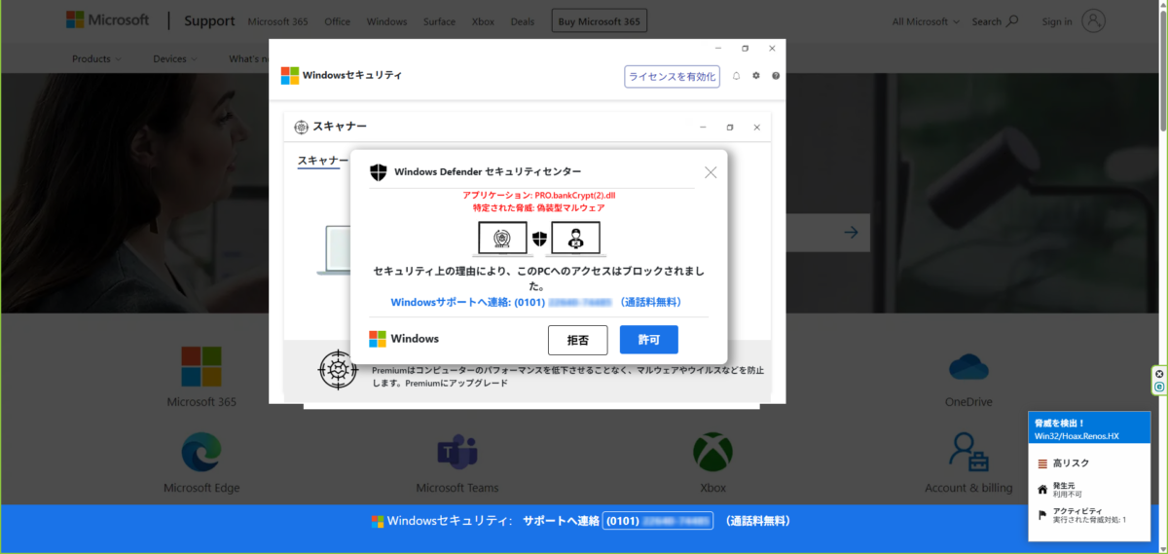1168x554 pixels.
Task: Open Xbox product tile
Action: [x=712, y=462]
